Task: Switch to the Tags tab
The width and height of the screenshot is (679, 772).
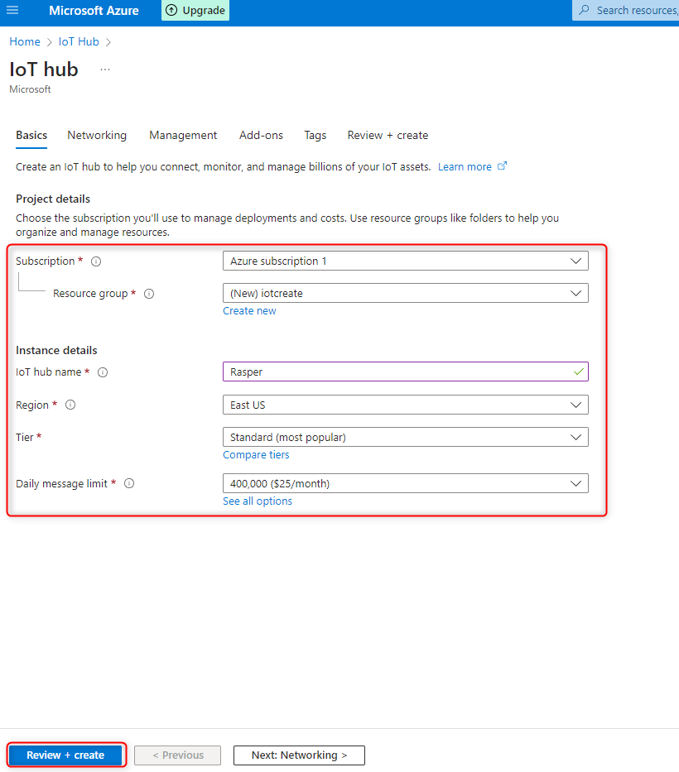Action: click(315, 136)
